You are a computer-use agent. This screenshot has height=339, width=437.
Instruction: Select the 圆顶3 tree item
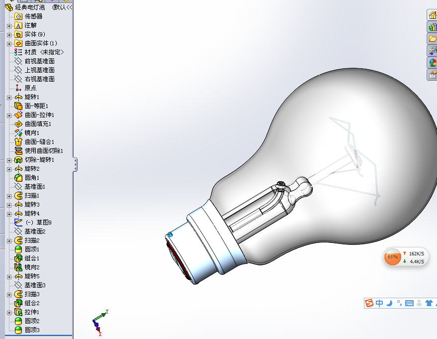[32, 330]
